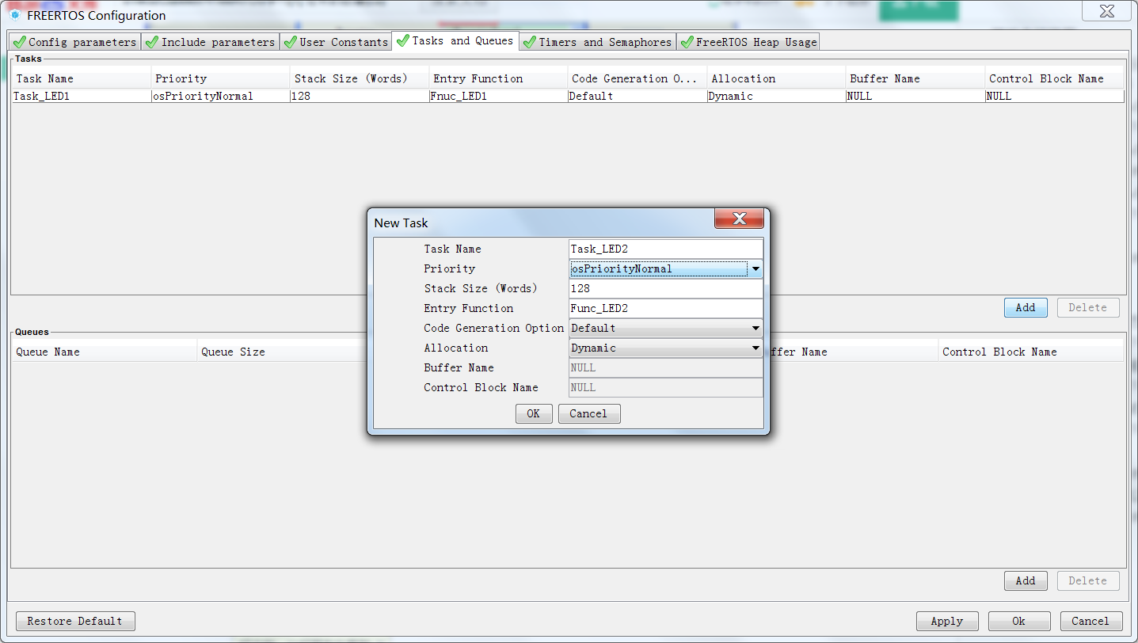Click the Fnuc_LED1 entry function cell
Viewport: 1138px width, 643px height.
click(x=499, y=96)
